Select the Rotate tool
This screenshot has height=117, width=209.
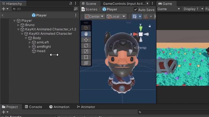click(x=86, y=45)
